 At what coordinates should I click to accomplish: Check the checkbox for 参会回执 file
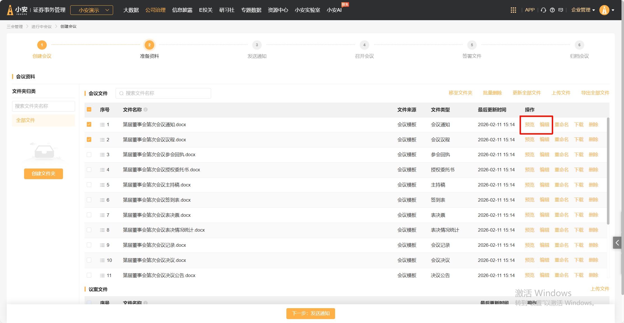tap(89, 155)
